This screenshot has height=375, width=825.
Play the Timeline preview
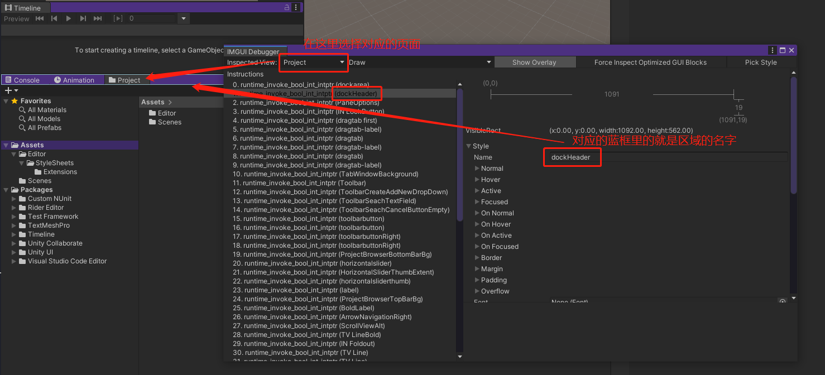(x=69, y=18)
